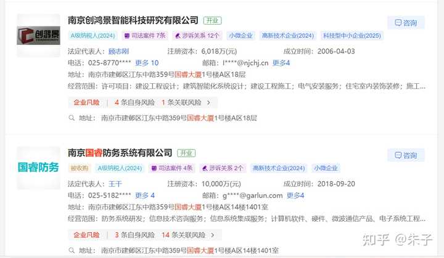Image resolution: width=444 pixels, height=258 pixels.
Task: Click 经营范围 text starting 防务系统研发
Action: click(263, 219)
